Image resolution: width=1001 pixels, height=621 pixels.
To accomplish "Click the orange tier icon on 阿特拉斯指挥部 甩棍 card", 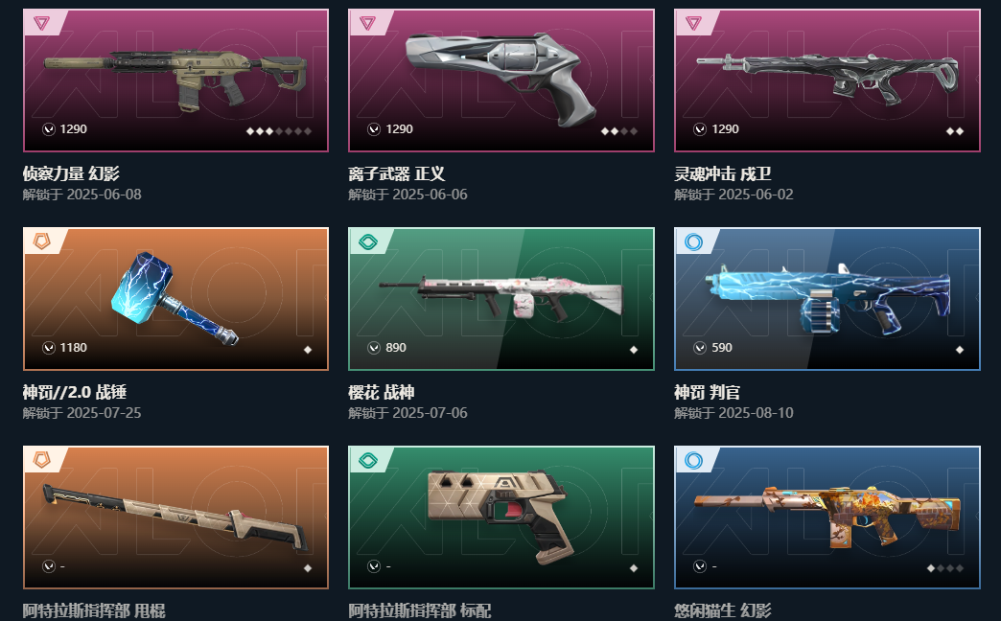I will click(41, 460).
